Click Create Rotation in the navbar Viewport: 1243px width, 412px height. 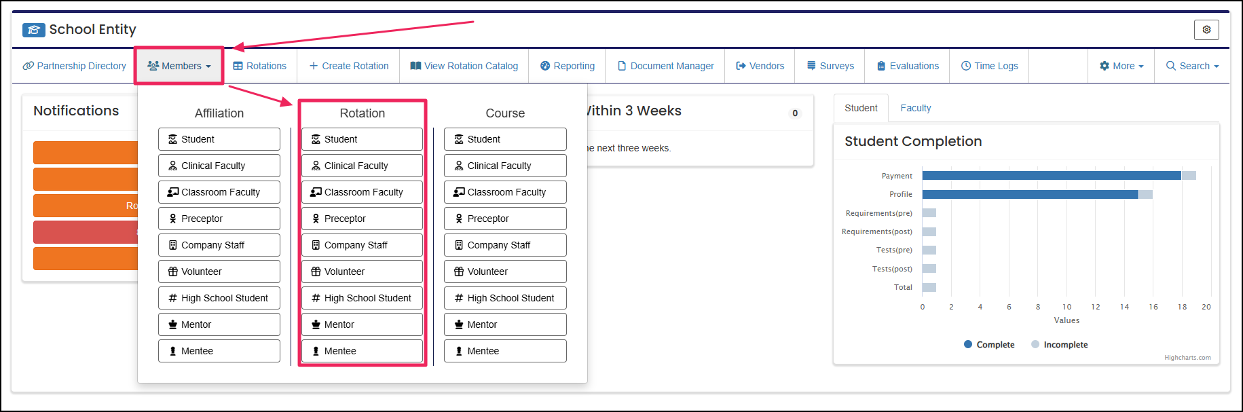(349, 66)
